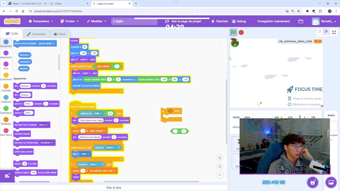Image resolution: width=340 pixels, height=191 pixels.
Task: Open the hare-c costume dropdown
Action: tap(43, 125)
